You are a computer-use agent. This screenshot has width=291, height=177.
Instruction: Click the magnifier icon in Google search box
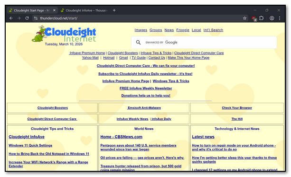click(x=138, y=42)
